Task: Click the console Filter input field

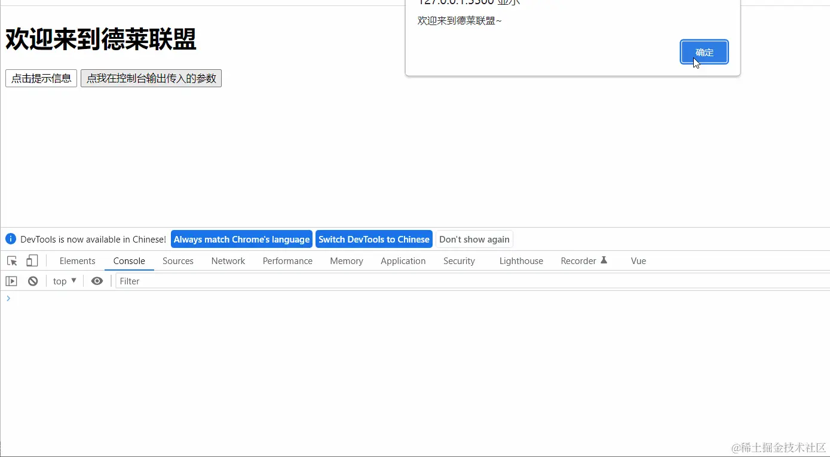Action: [472, 281]
